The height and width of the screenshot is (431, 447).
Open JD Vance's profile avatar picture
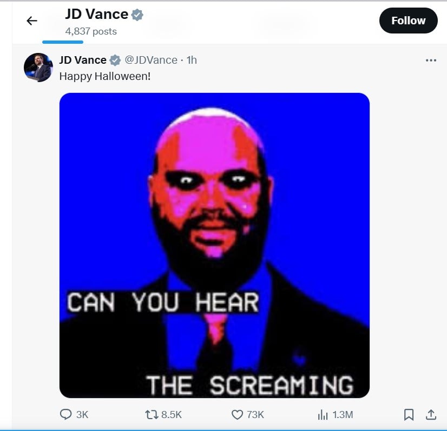pos(38,68)
